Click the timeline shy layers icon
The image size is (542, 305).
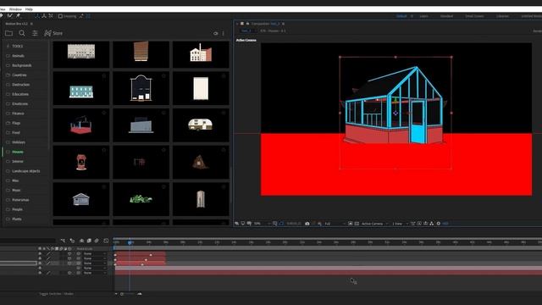pyautogui.click(x=81, y=241)
